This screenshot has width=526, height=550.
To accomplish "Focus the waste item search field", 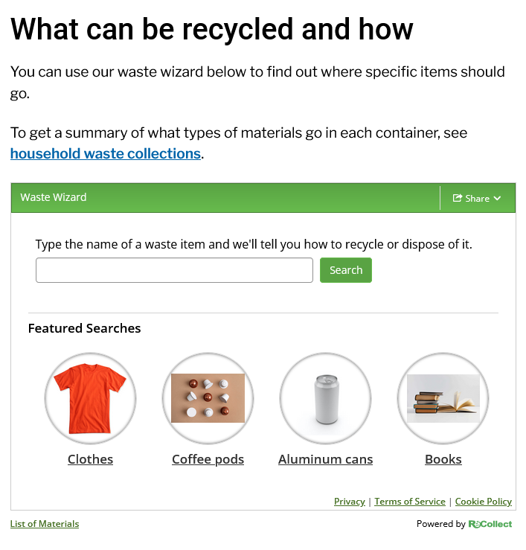I will [174, 270].
